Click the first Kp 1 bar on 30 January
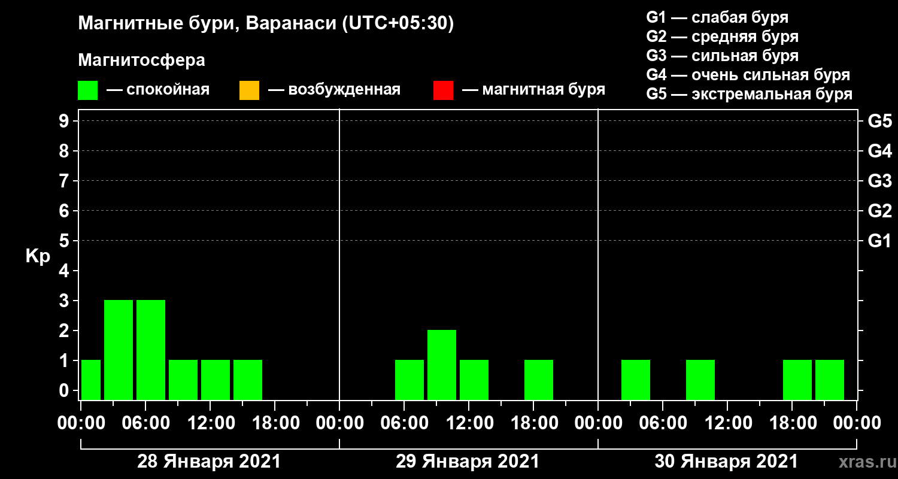The image size is (898, 479). click(636, 380)
